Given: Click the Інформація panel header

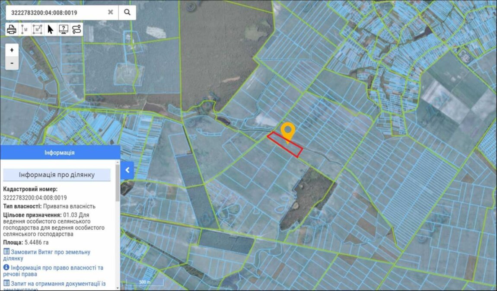Looking at the screenshot, I should [60, 153].
